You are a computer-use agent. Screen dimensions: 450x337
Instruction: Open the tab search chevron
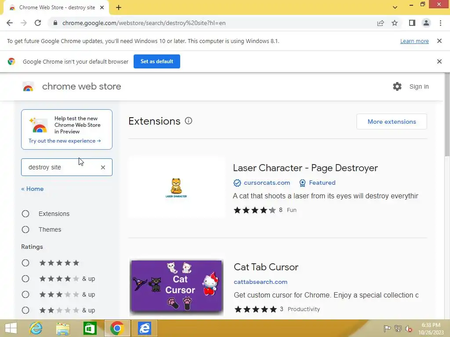pyautogui.click(x=395, y=7)
